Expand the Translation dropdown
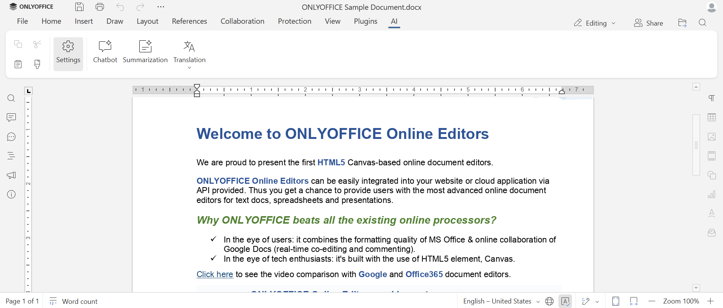The width and height of the screenshot is (723, 308). [189, 68]
